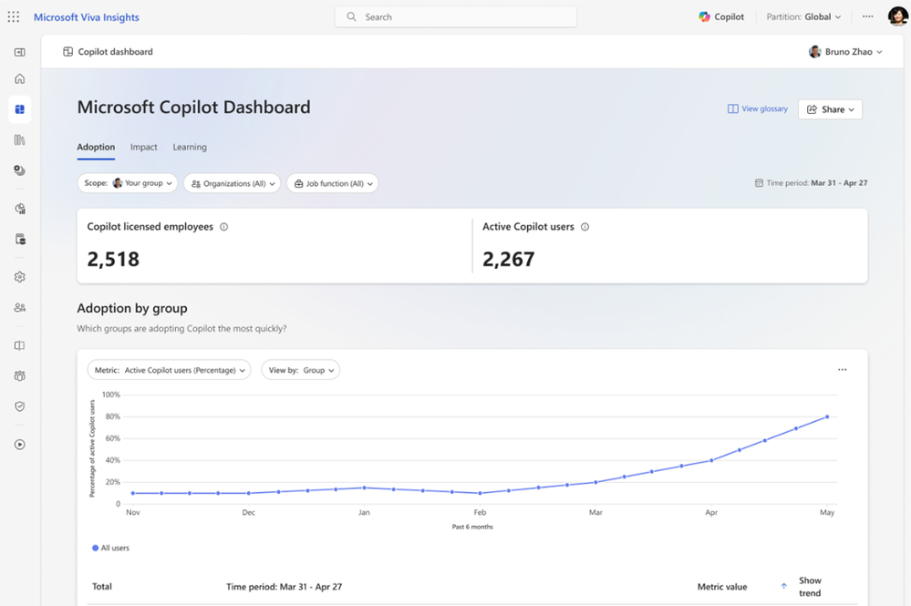Click the play video sidebar icon
This screenshot has height=606, width=911.
[x=20, y=445]
